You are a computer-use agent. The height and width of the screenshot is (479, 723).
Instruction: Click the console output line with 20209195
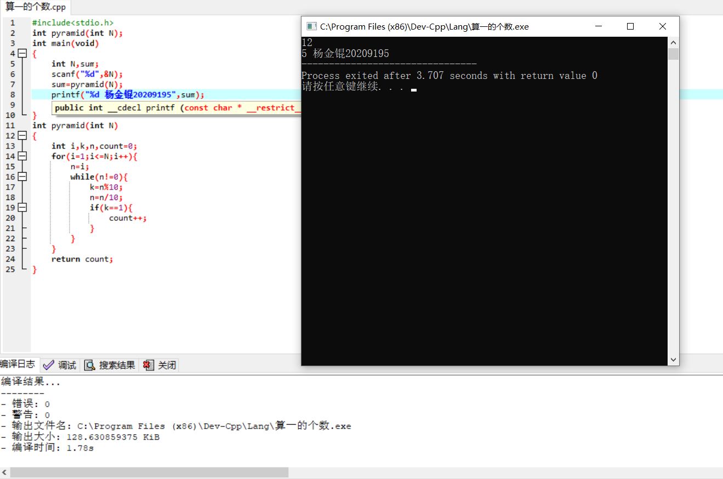click(x=345, y=54)
